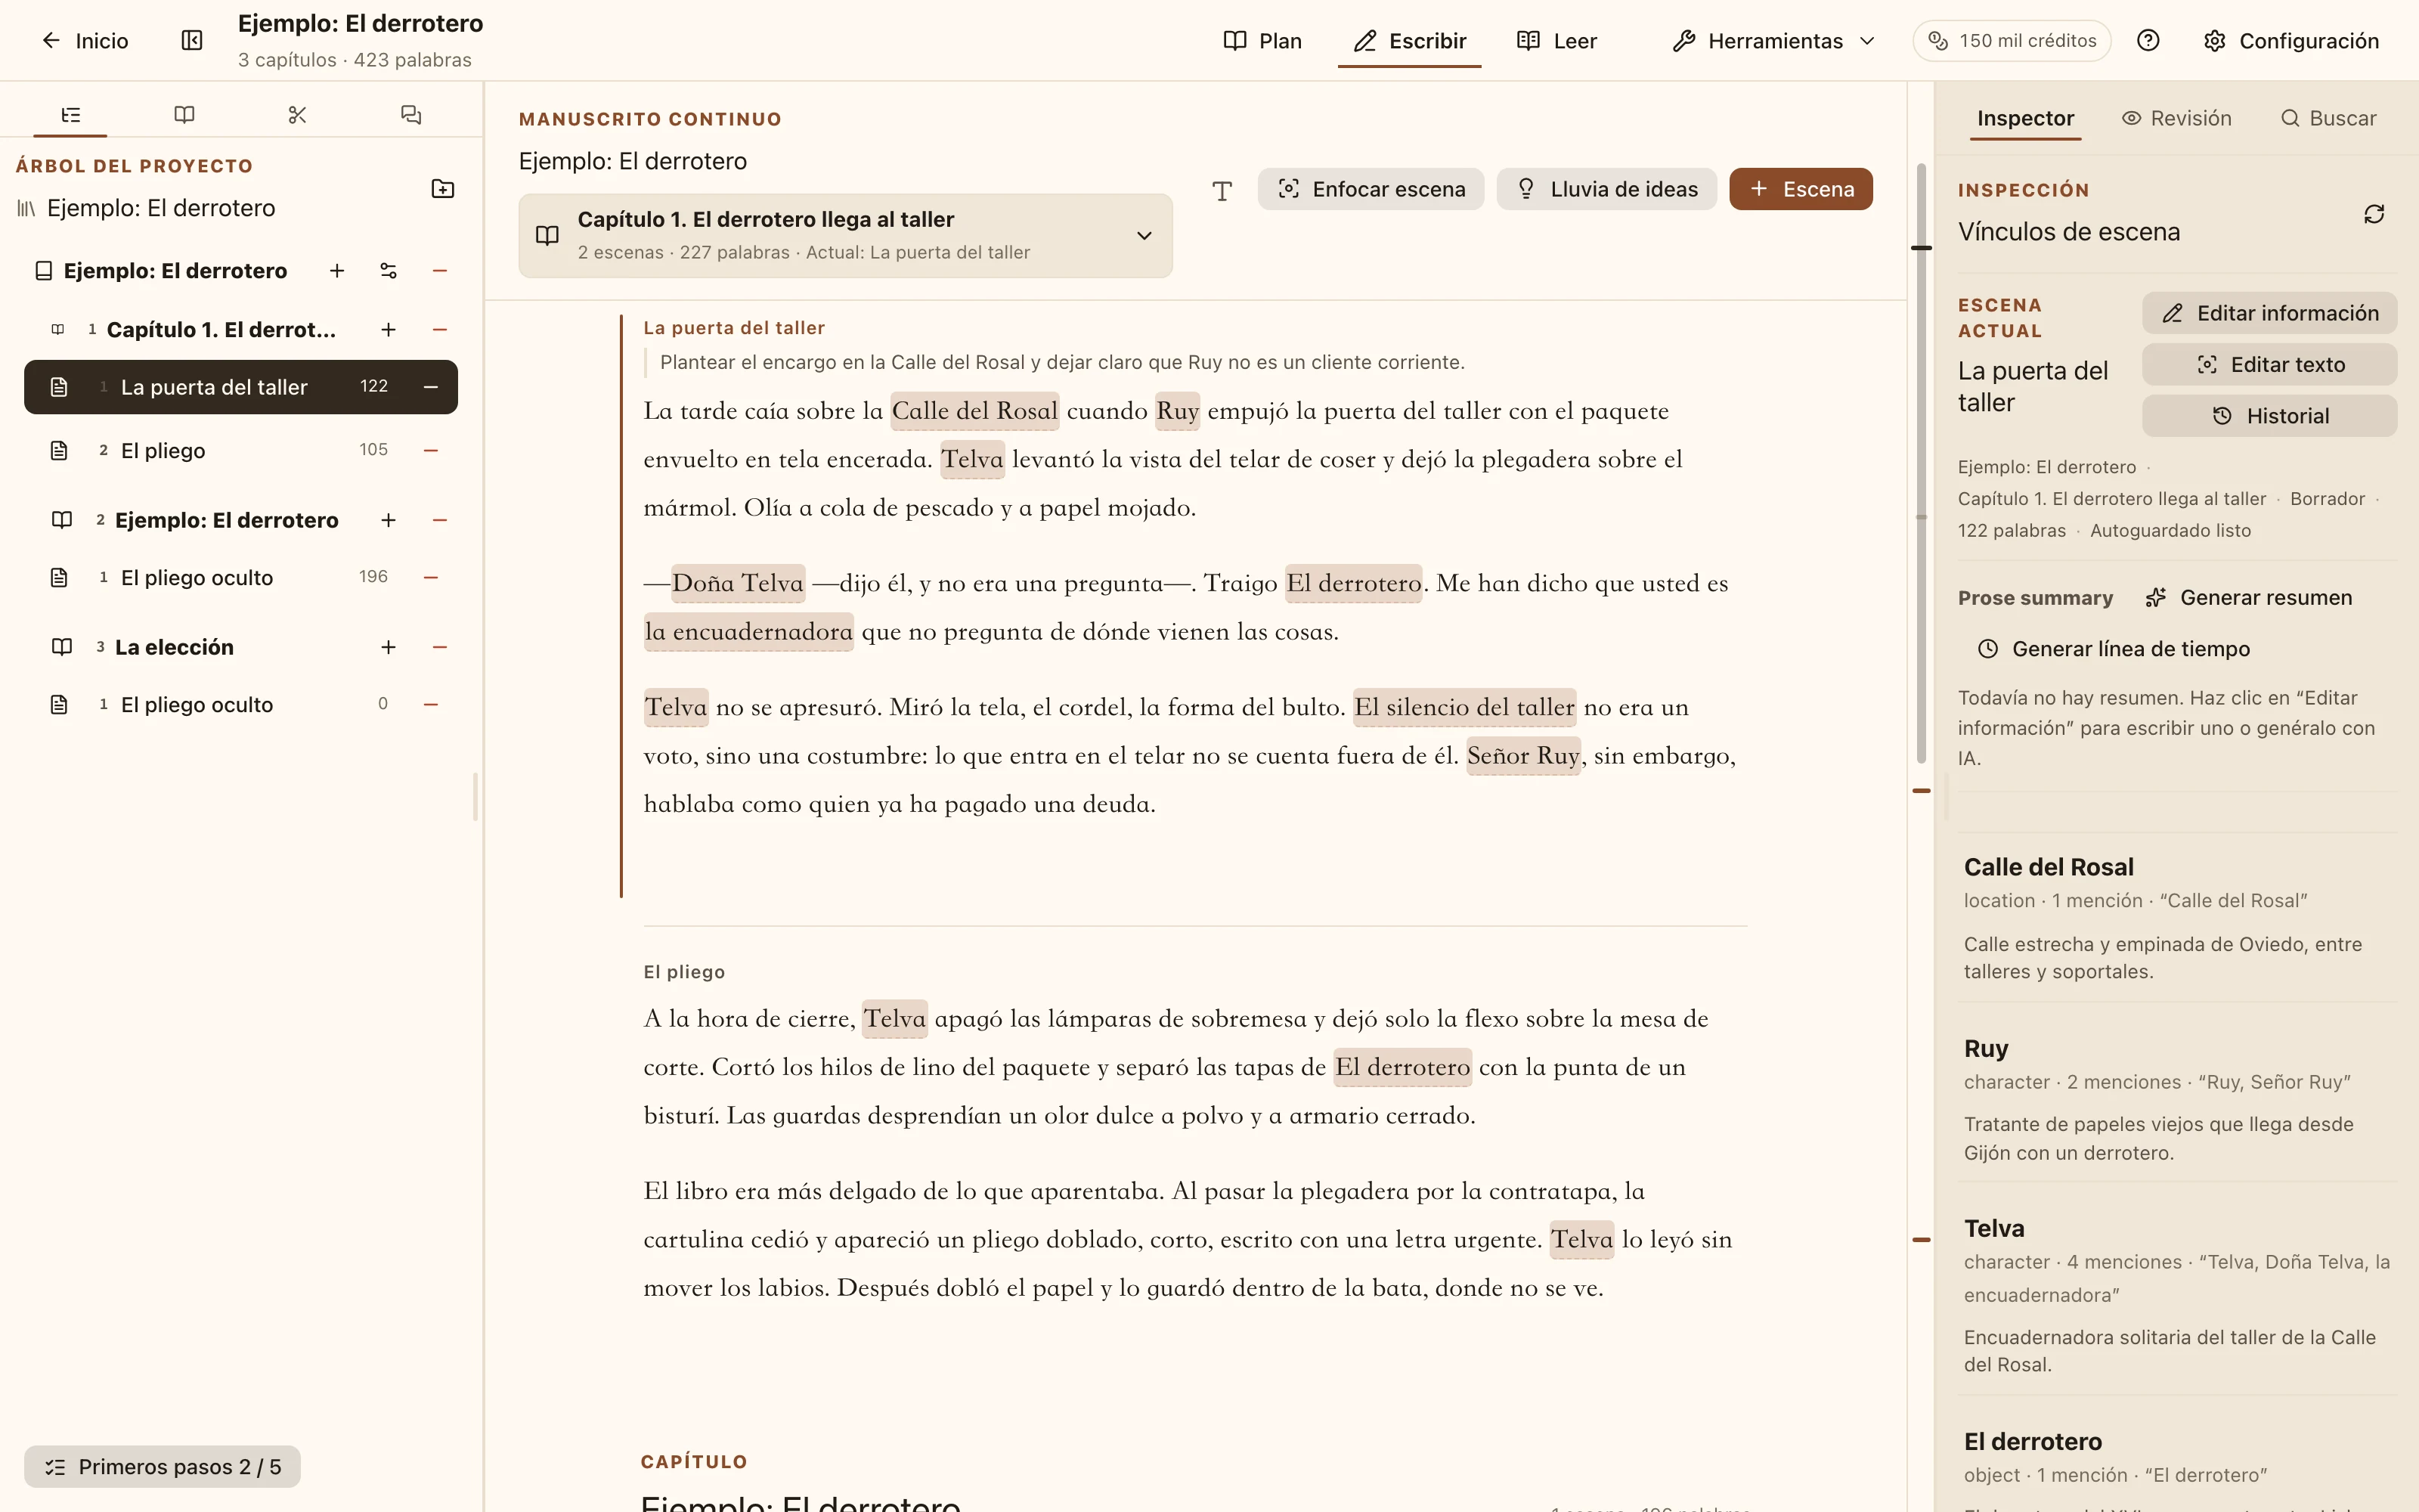Remove the 196-word El pliego oculto scene

click(x=431, y=578)
